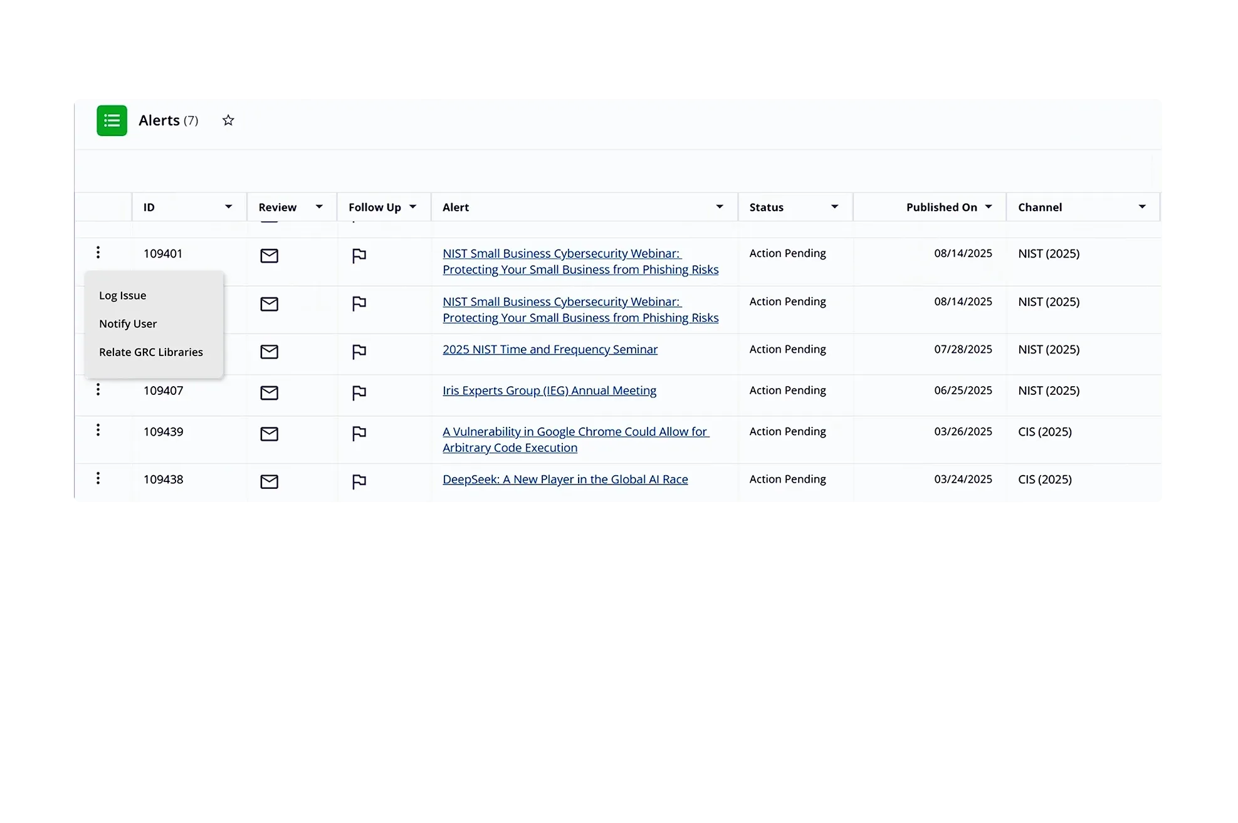Click the Alert column header

click(456, 207)
